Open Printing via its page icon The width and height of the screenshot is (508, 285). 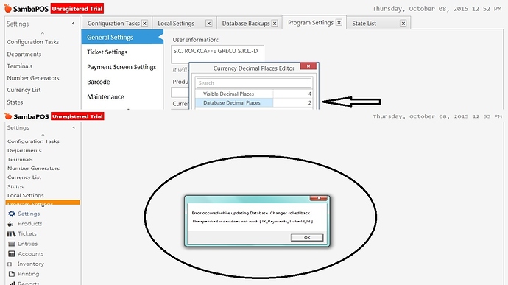click(x=12, y=274)
